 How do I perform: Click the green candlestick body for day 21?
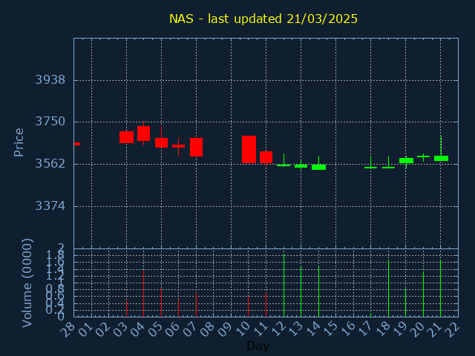pyautogui.click(x=441, y=158)
